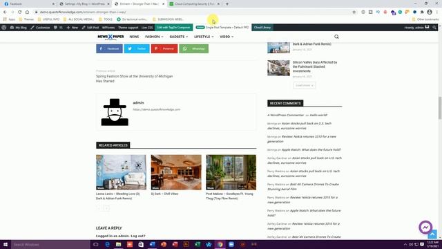Open the Post Malone Goodbyes thumbnail

(x=231, y=172)
